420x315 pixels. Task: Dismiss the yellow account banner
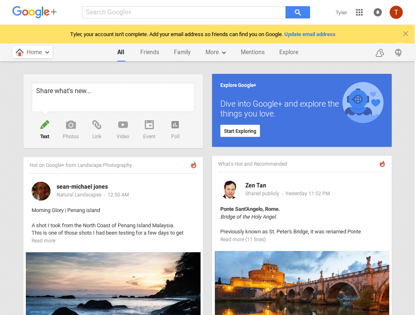(406, 34)
